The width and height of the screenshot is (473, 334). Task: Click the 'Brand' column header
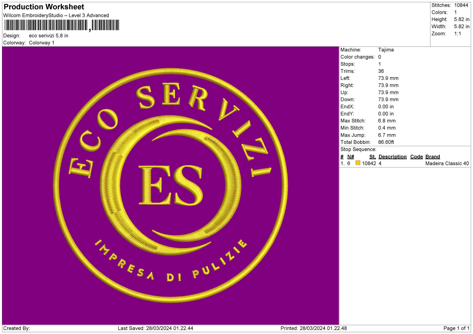pyautogui.click(x=433, y=157)
